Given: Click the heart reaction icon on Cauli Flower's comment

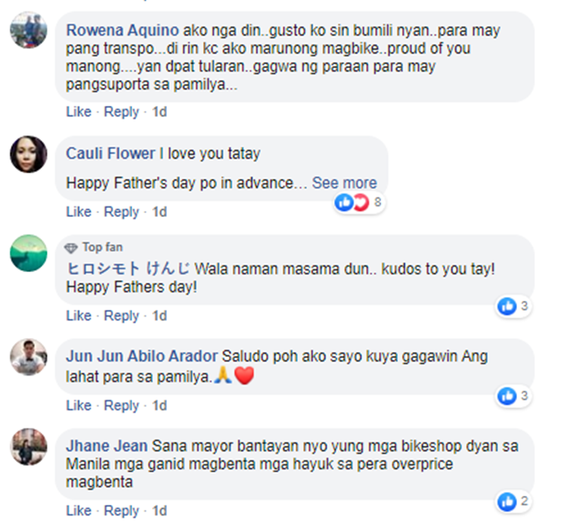Looking at the screenshot, I should pyautogui.click(x=361, y=203).
